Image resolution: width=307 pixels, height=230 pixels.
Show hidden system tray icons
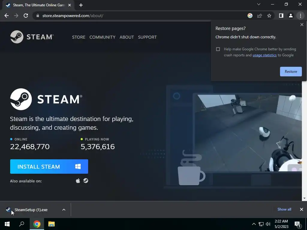pos(254,224)
